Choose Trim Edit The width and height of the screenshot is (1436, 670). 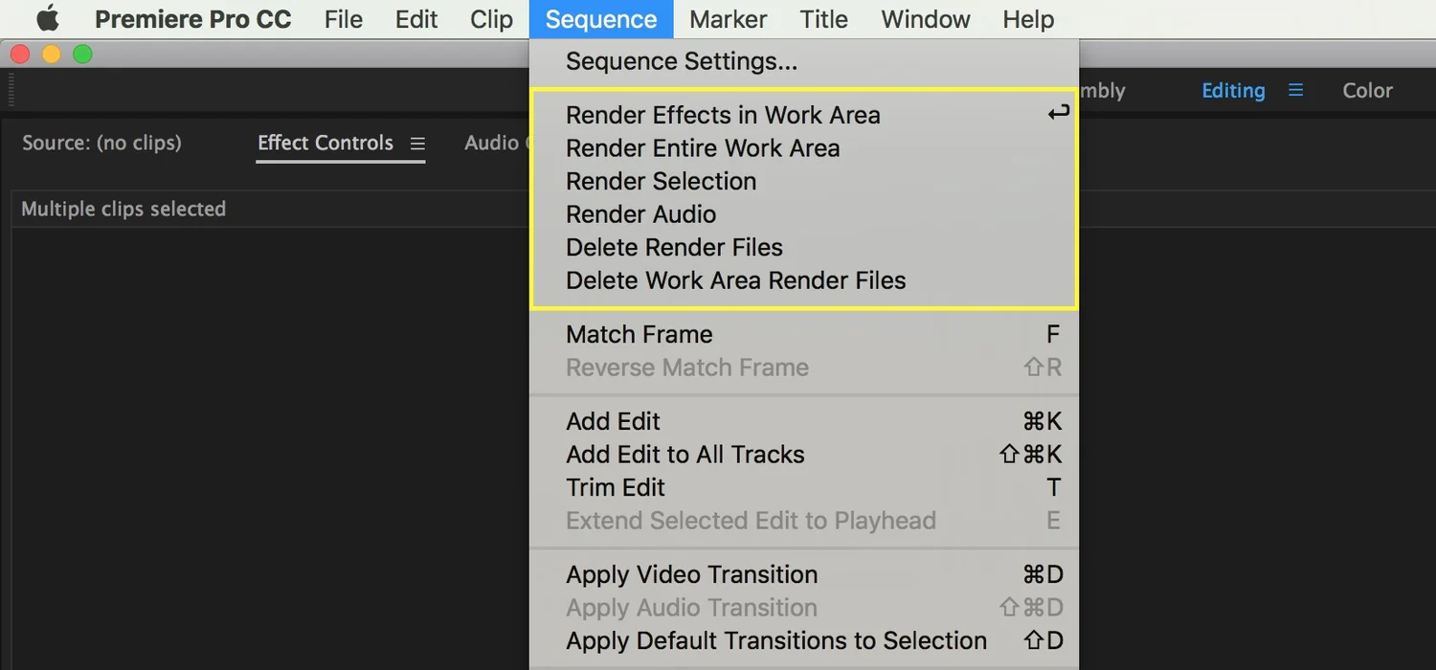pos(804,487)
